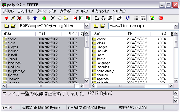Click the red Abort transfer icon
The image size is (180, 112).
coord(161,18)
